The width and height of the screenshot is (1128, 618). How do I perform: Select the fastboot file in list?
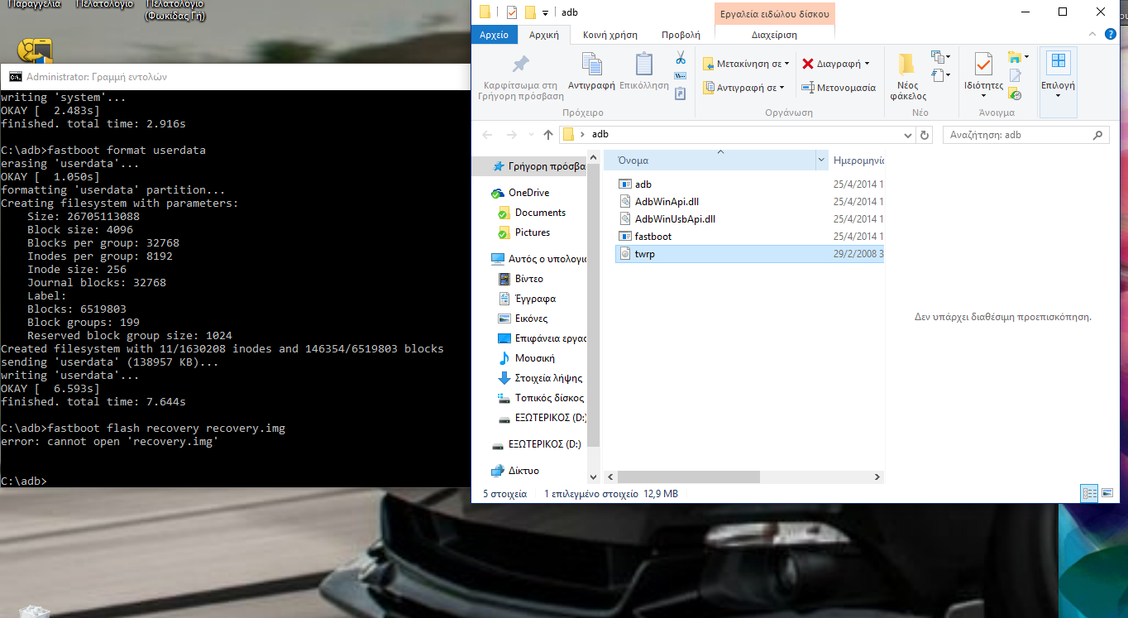coord(652,237)
